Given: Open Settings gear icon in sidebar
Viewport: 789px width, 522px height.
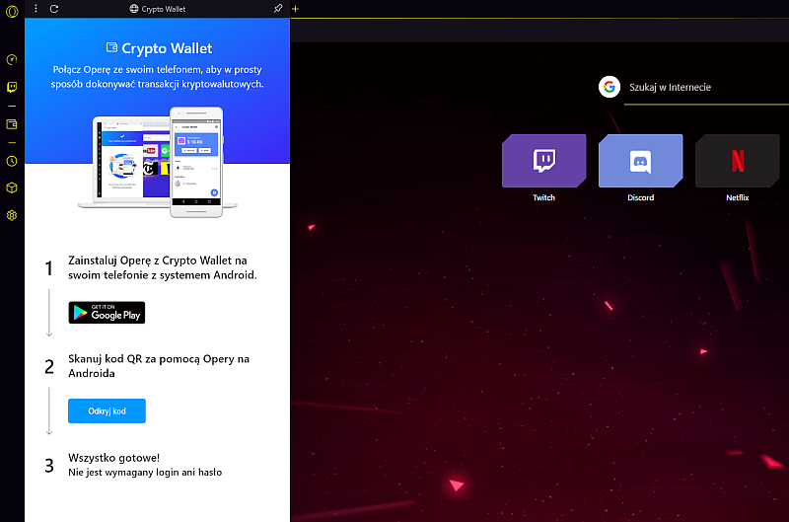Looking at the screenshot, I should [x=12, y=215].
